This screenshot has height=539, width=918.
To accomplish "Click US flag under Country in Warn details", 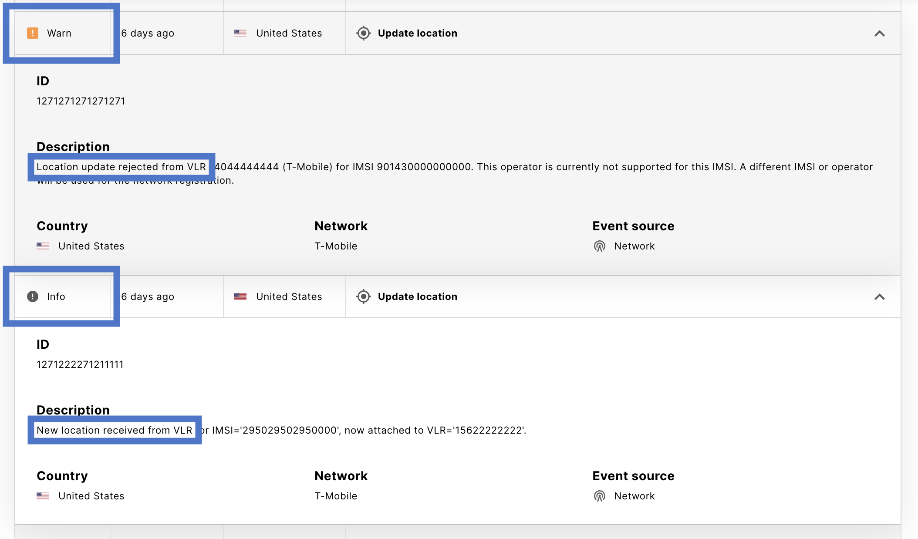I will click(x=43, y=246).
